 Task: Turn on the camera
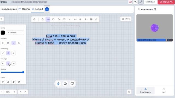[x=65, y=84]
